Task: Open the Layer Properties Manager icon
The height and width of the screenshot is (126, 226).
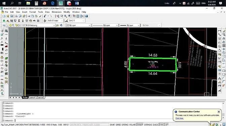Action: (x=4, y=25)
